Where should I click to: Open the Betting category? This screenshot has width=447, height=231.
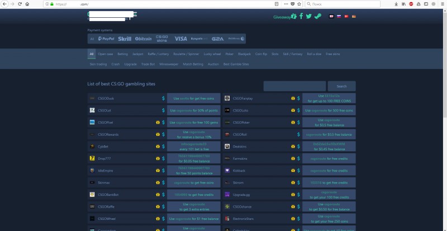pyautogui.click(x=122, y=54)
